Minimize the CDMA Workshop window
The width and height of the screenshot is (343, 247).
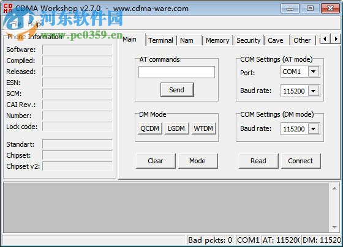[x=290, y=9]
